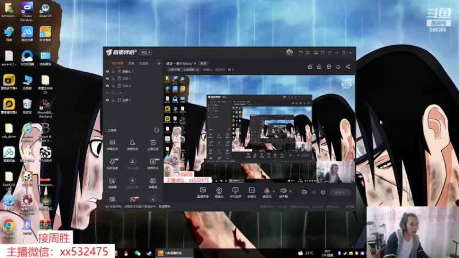Open the star-calendar tool with green badge
The height and width of the screenshot is (258, 459).
[x=153, y=164]
